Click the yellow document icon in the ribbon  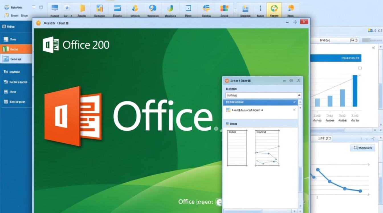coord(82,8)
